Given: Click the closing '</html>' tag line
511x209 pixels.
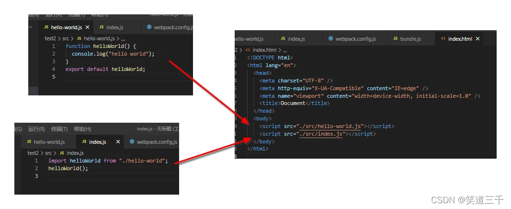Looking at the screenshot, I should 258,149.
